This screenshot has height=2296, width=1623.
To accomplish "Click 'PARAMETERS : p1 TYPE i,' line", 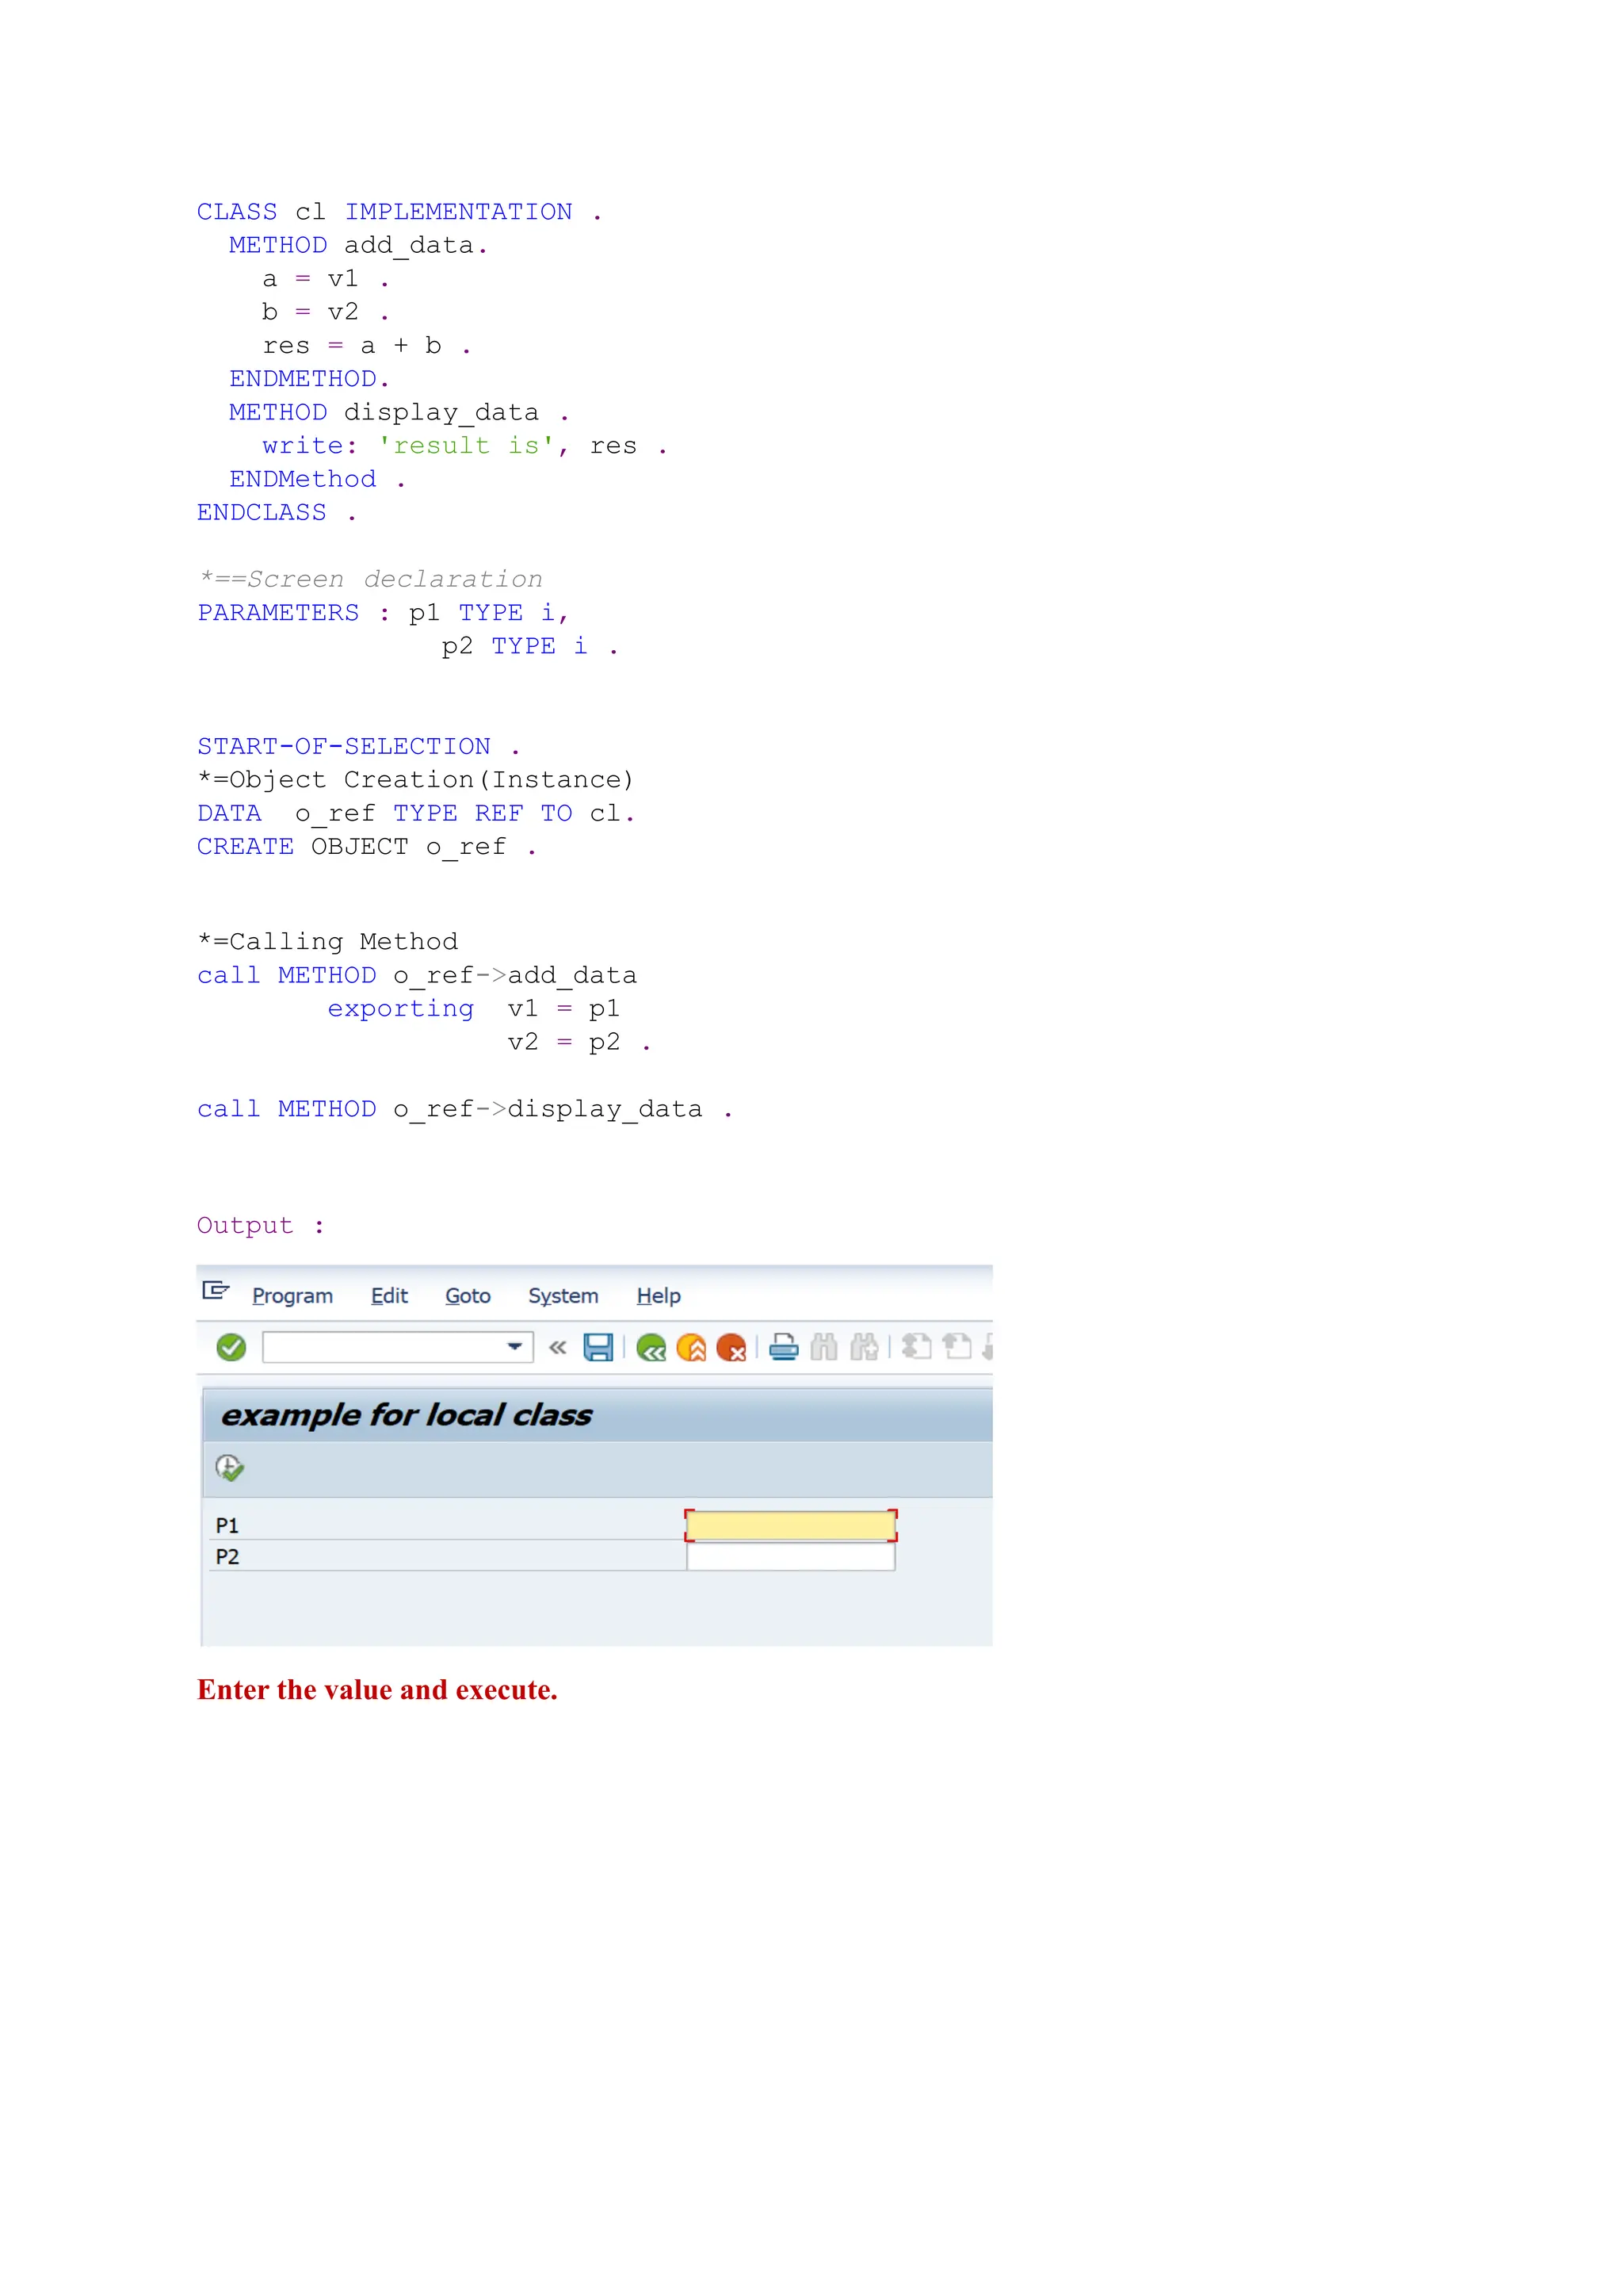I will tap(382, 613).
